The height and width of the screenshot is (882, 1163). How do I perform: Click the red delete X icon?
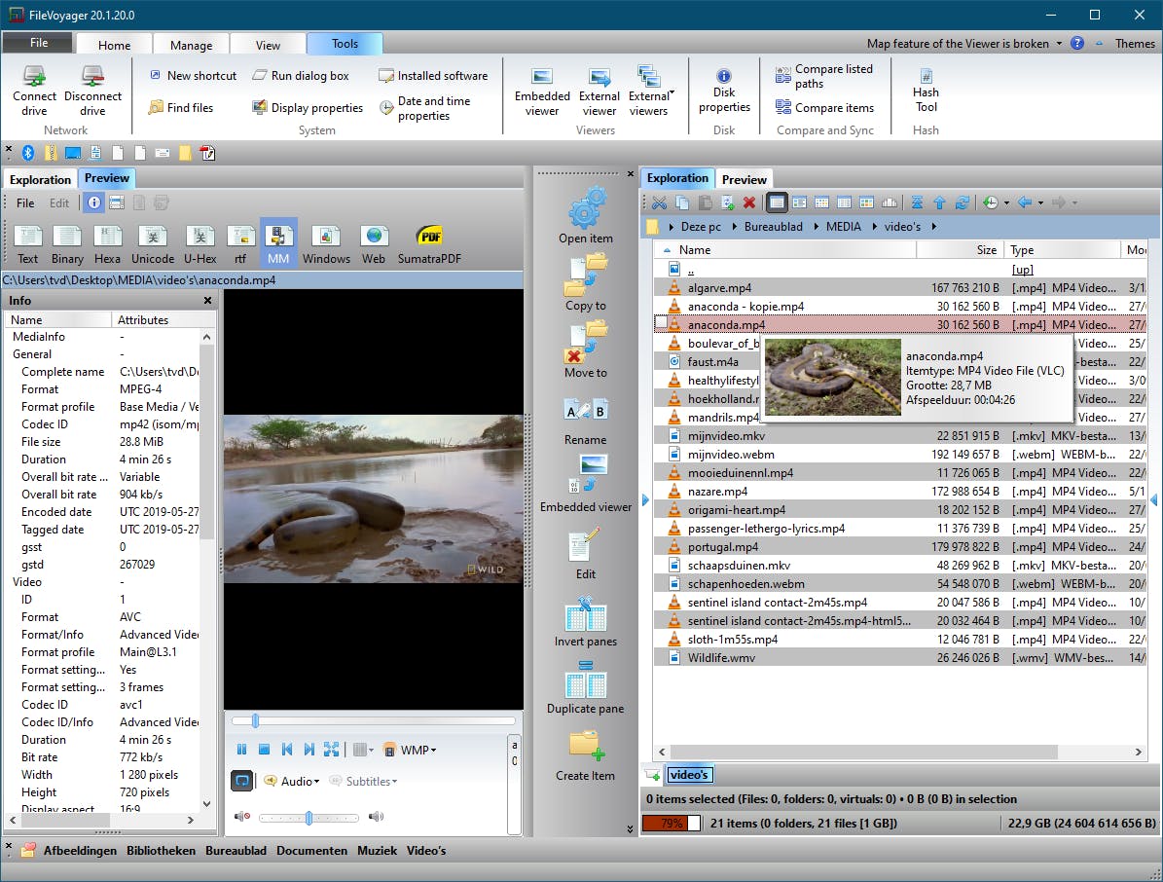coord(749,202)
